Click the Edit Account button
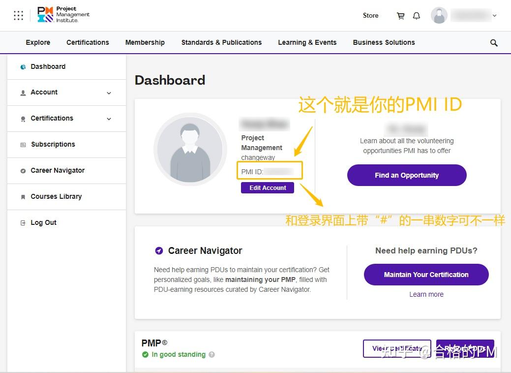 point(268,188)
